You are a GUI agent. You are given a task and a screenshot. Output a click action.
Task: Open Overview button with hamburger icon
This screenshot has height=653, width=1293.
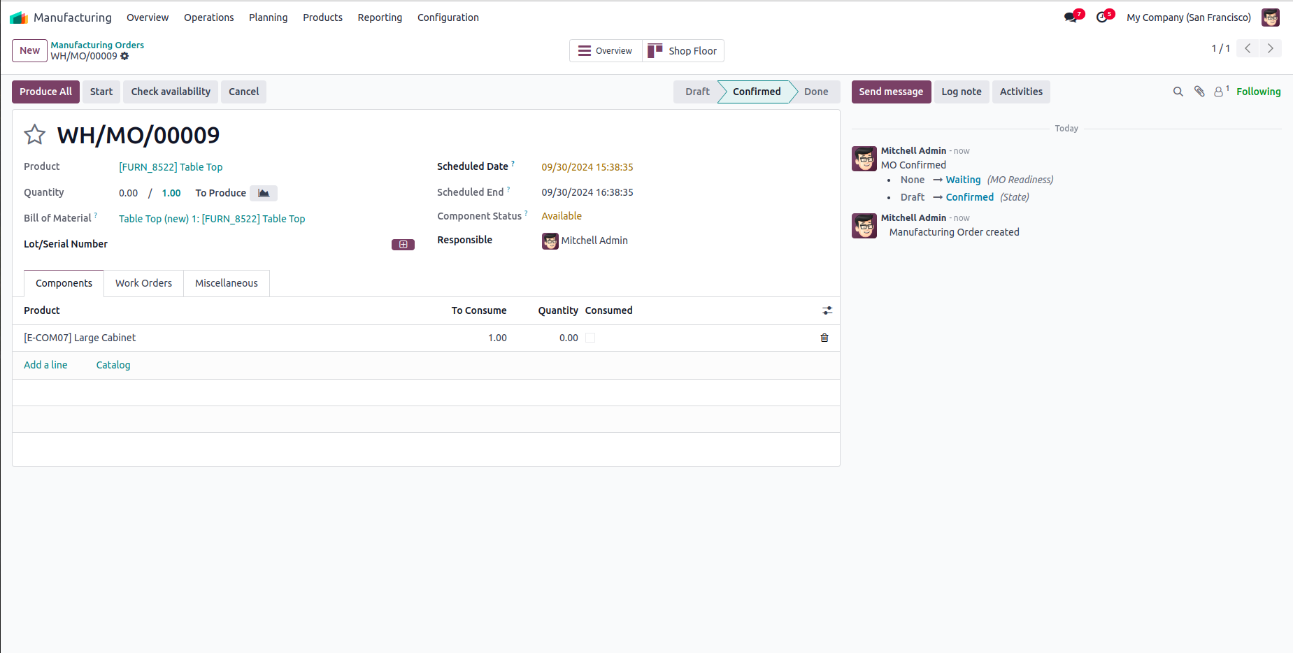[x=606, y=51]
